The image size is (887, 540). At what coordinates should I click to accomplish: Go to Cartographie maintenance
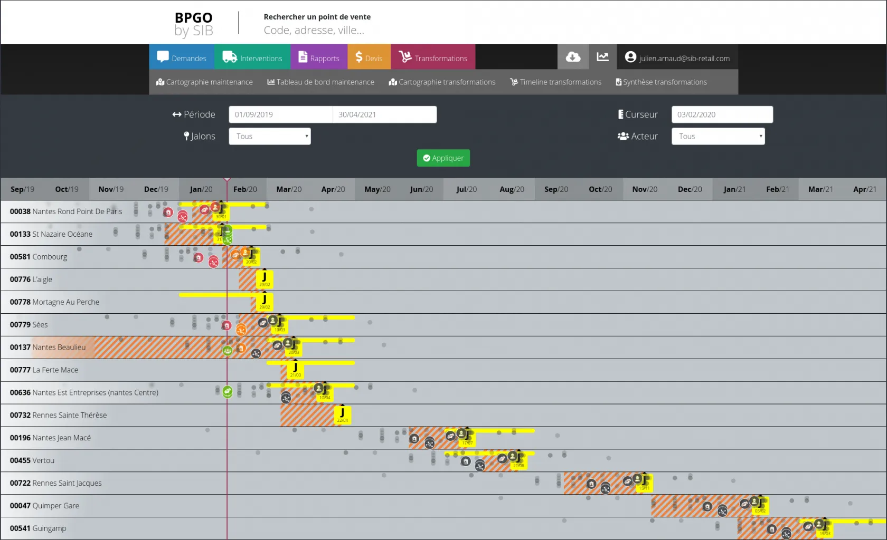click(204, 82)
